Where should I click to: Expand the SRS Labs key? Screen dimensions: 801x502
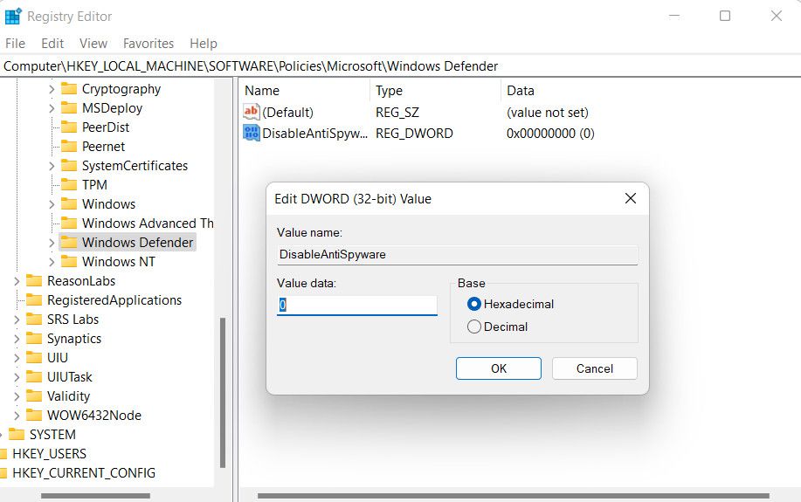17,320
